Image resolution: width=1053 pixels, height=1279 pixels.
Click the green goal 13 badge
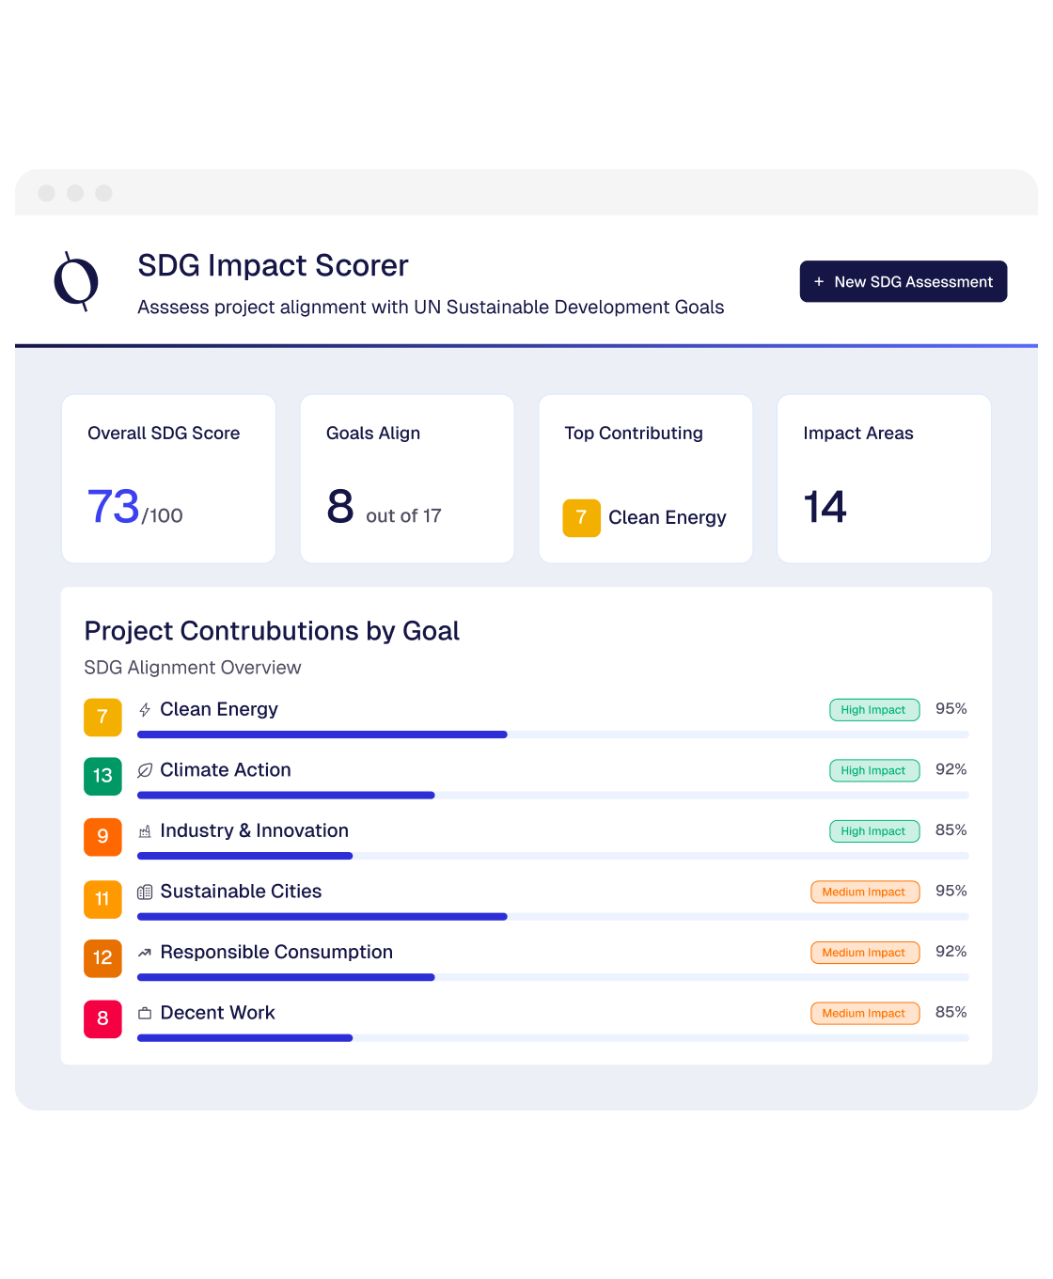coord(102,776)
